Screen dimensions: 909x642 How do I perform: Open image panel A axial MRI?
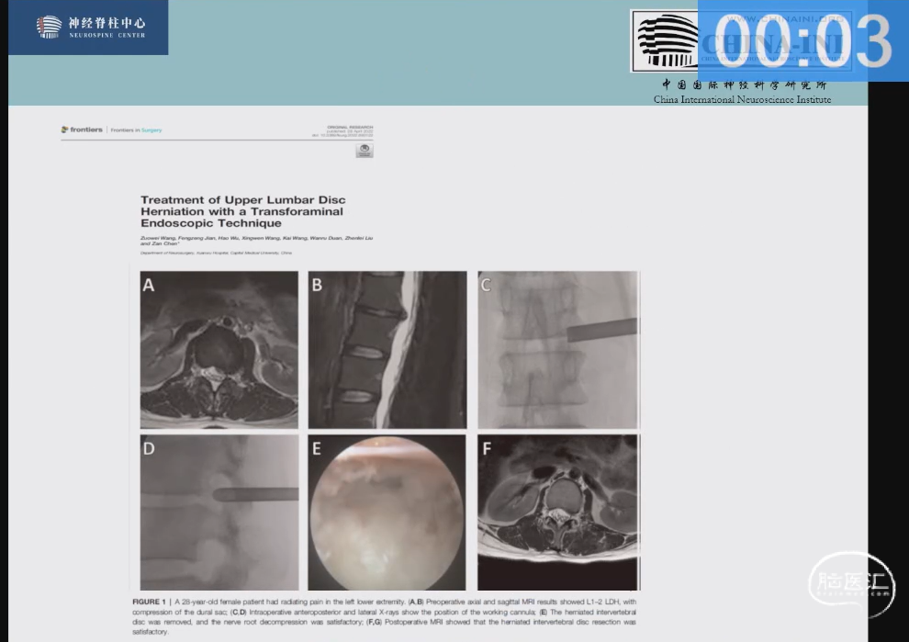point(219,350)
